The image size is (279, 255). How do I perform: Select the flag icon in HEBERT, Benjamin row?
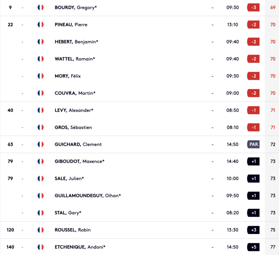coord(41,42)
